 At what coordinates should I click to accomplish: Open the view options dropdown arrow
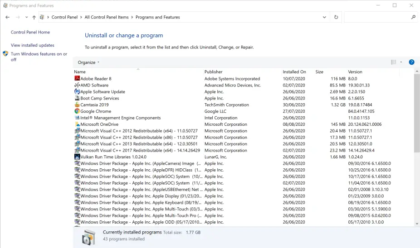click(401, 62)
